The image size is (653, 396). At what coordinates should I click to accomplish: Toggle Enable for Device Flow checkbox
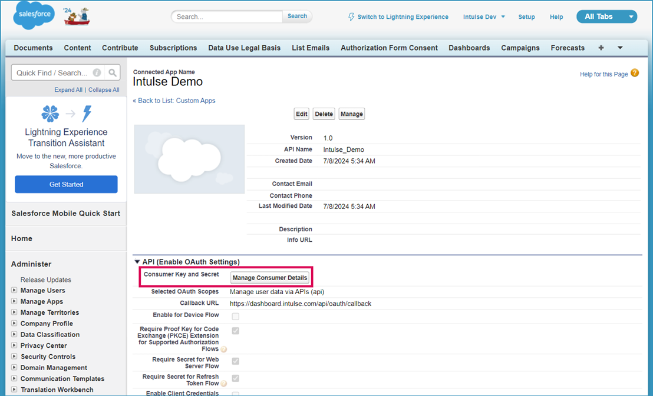click(235, 316)
